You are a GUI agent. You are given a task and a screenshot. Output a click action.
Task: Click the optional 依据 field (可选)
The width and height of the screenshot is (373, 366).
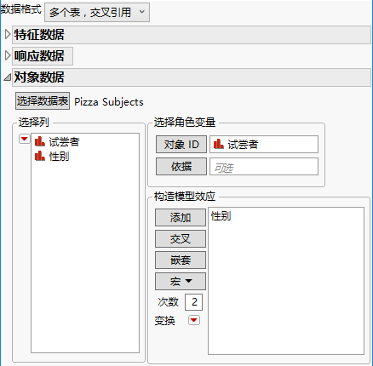(264, 166)
